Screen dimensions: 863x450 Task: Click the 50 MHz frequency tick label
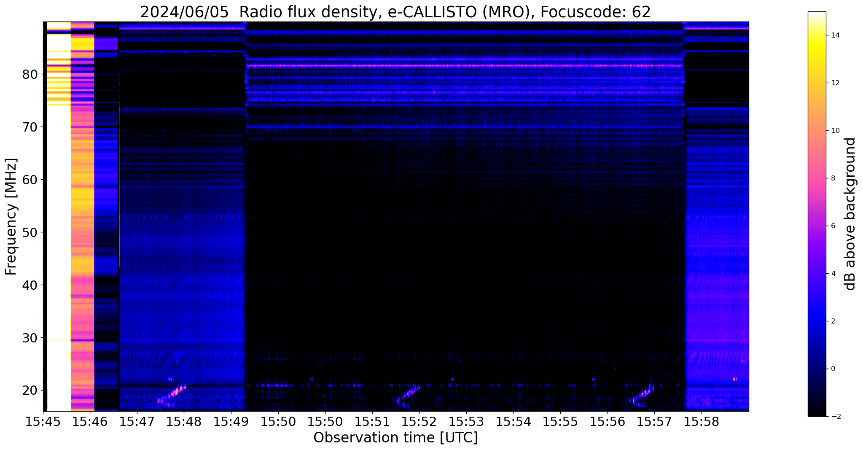[30, 232]
